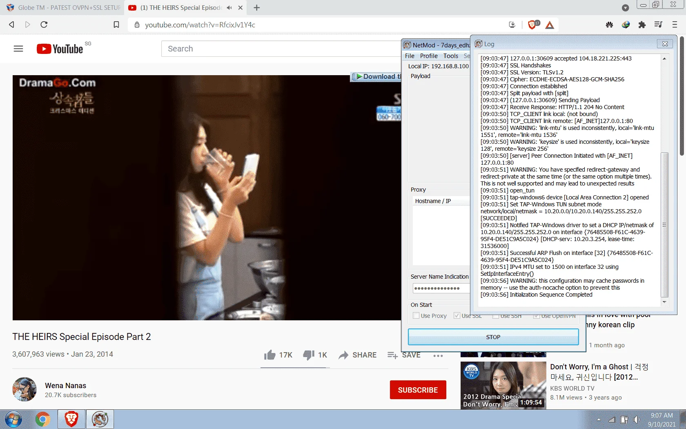Open the tab search dropdown arrow
This screenshot has width=686, height=429.
625,8
